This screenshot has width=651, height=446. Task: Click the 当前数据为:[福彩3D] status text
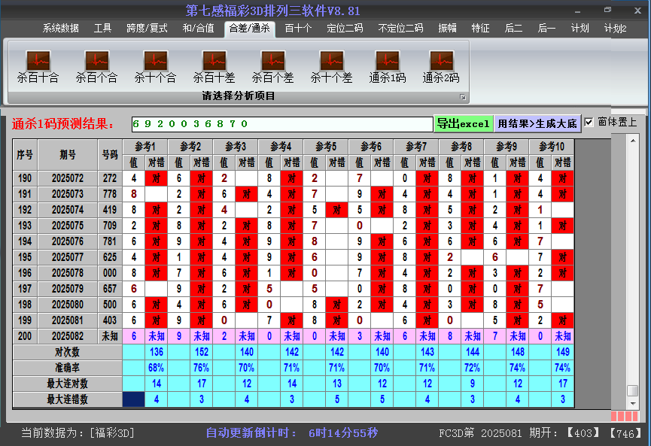pos(78,433)
